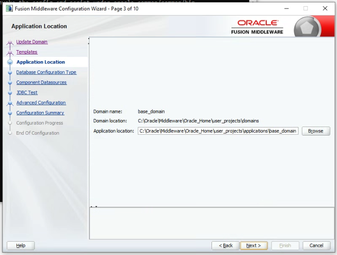This screenshot has width=337, height=255.
Task: Click the 'Domain name:' label
Action: [108, 112]
